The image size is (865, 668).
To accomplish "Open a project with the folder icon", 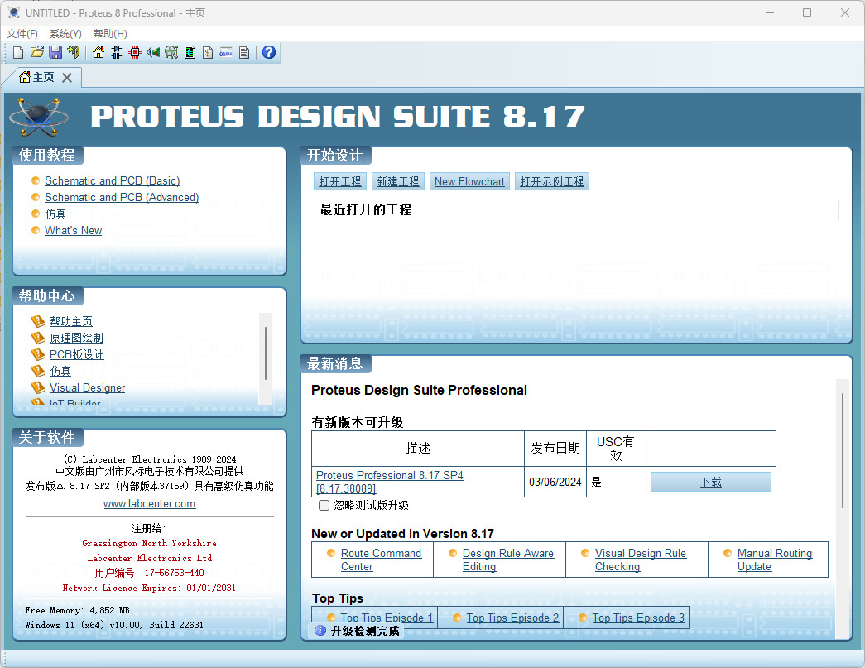I will (x=37, y=52).
